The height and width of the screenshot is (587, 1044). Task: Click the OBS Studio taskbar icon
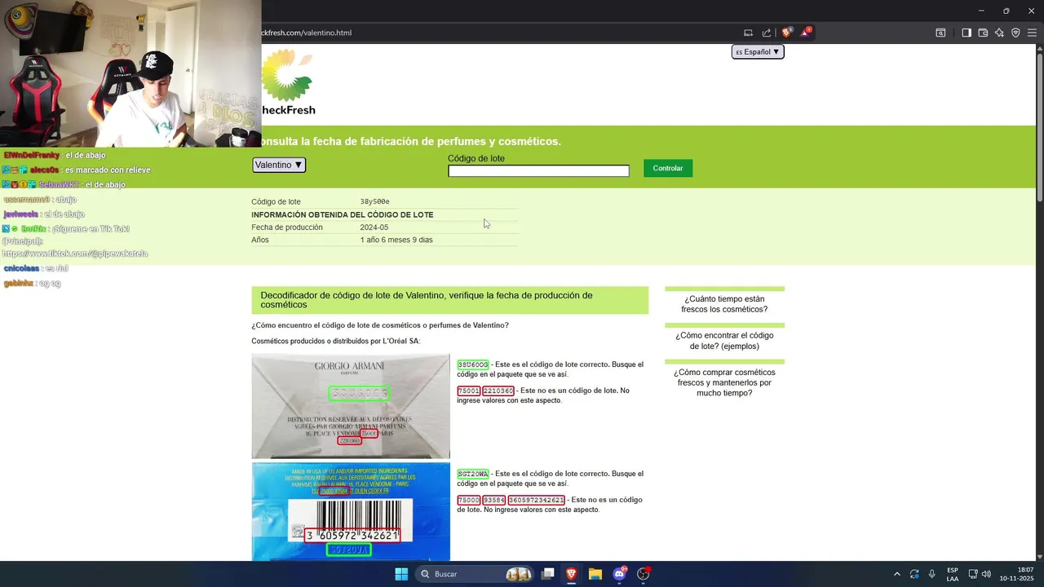(644, 574)
